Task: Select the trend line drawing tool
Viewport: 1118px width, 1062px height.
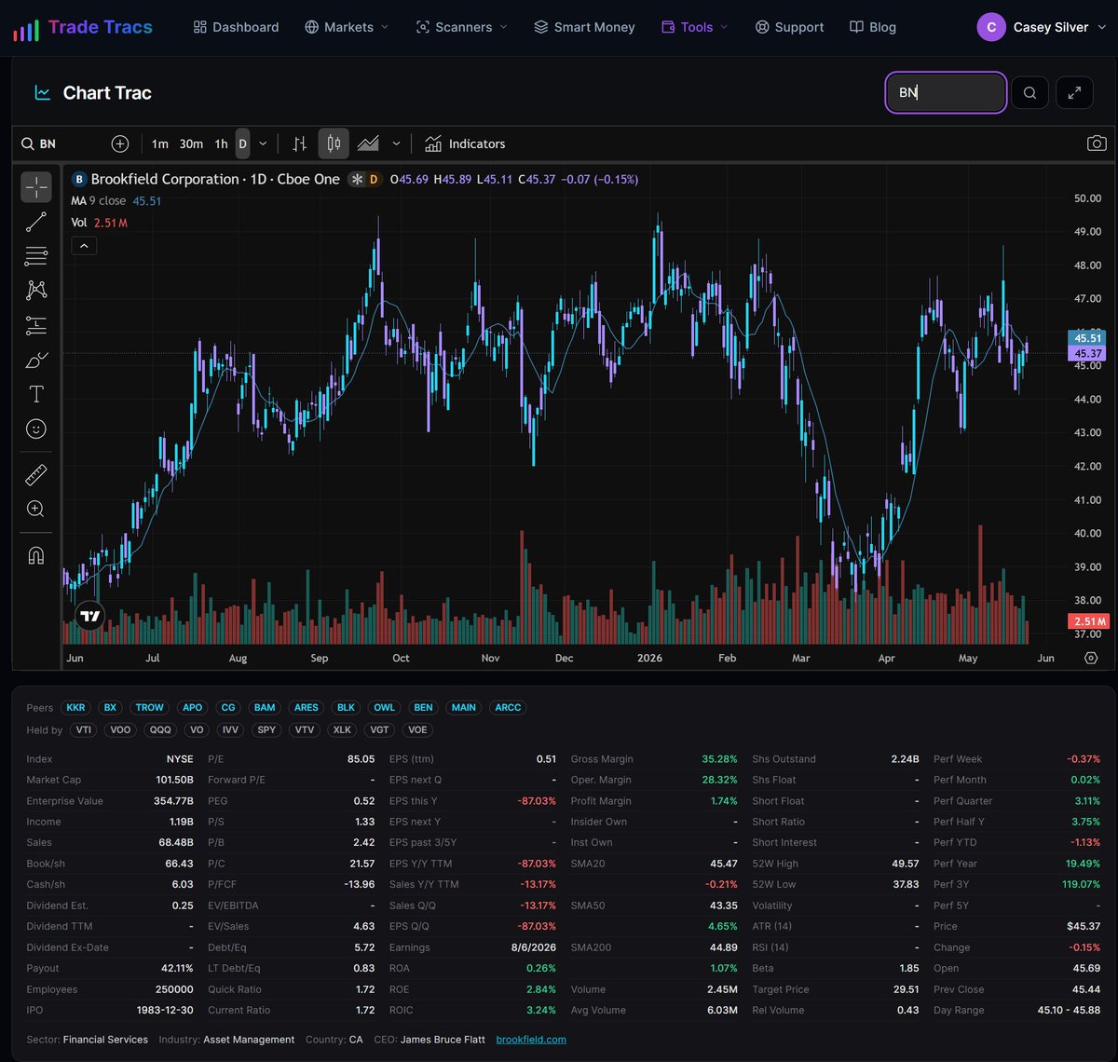Action: 36,222
